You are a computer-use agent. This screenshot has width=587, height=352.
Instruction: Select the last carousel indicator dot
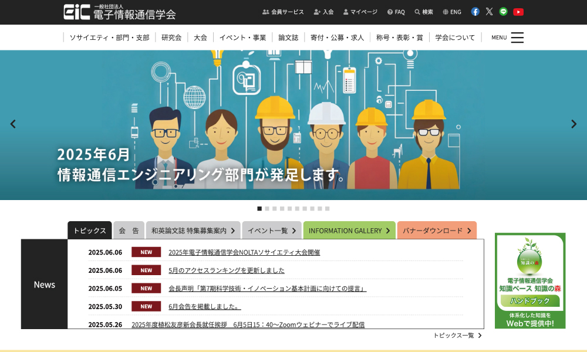pyautogui.click(x=328, y=208)
